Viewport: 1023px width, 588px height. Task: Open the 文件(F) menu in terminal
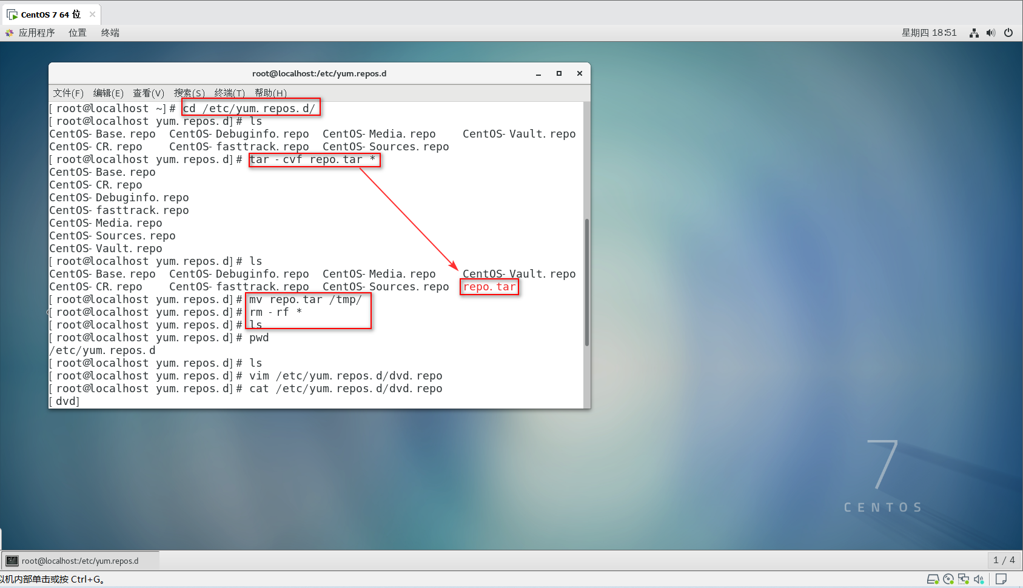(67, 93)
